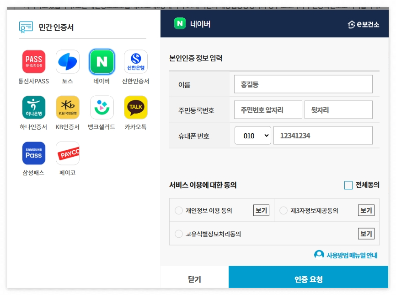Click the 민간인증서 certificate icon
396x295 pixels.
(x=26, y=27)
